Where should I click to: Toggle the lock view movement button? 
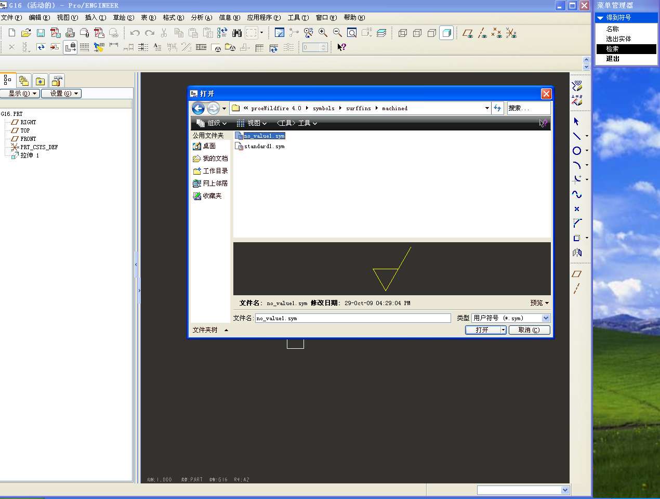tap(70, 47)
